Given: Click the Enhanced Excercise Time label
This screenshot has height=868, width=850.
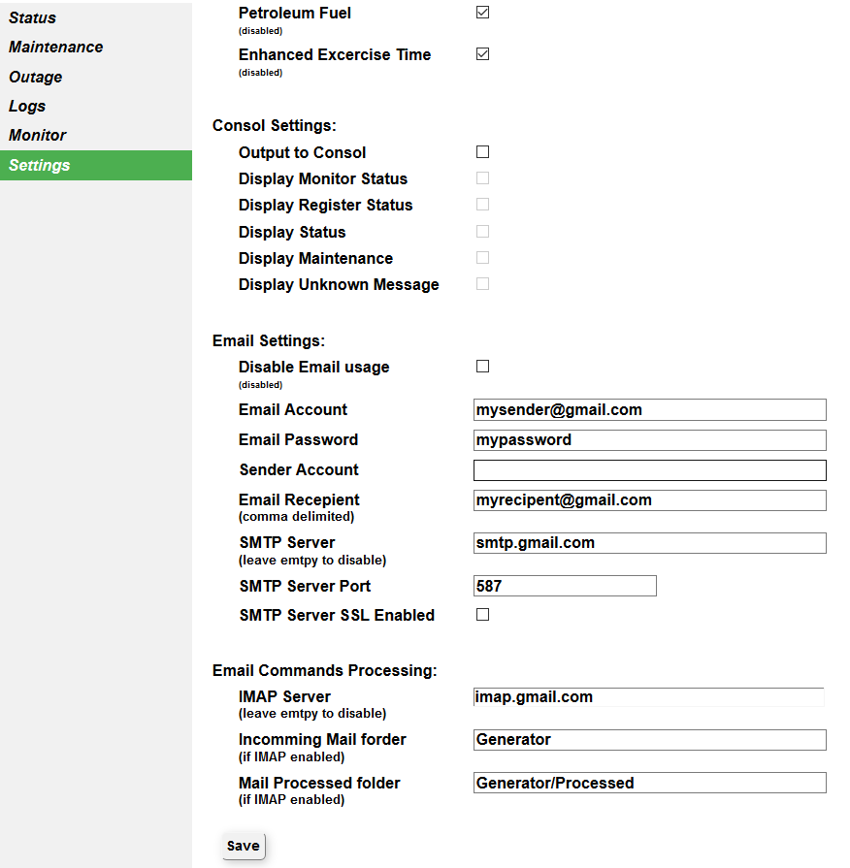Looking at the screenshot, I should (x=335, y=55).
